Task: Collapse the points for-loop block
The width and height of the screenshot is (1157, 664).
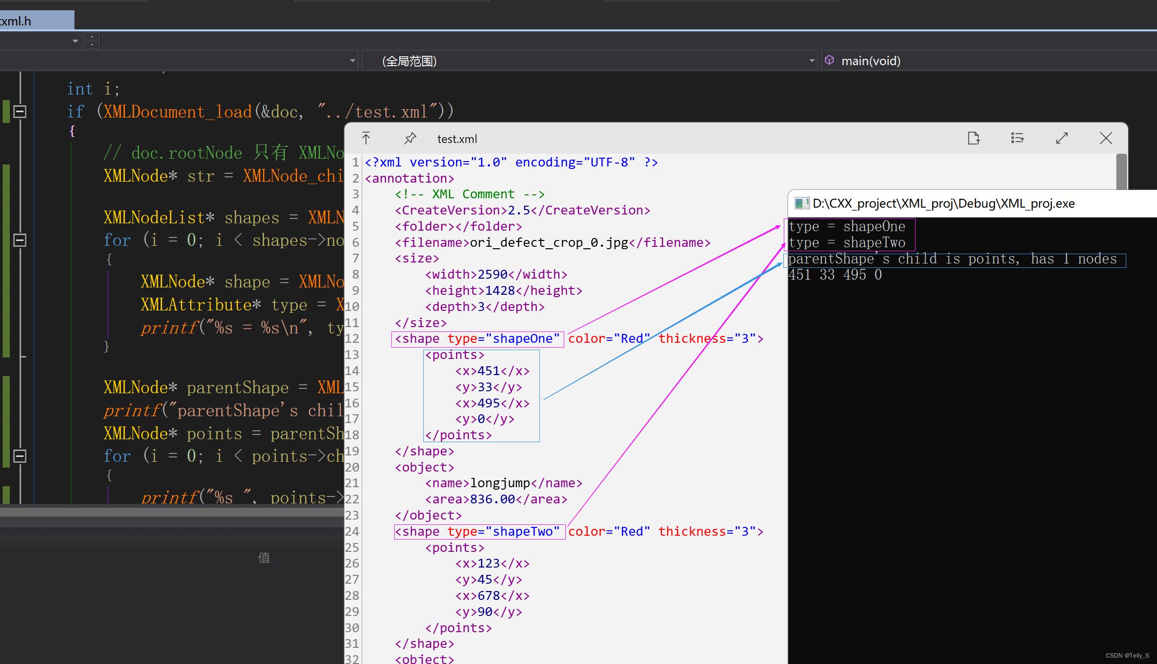Action: (x=20, y=456)
